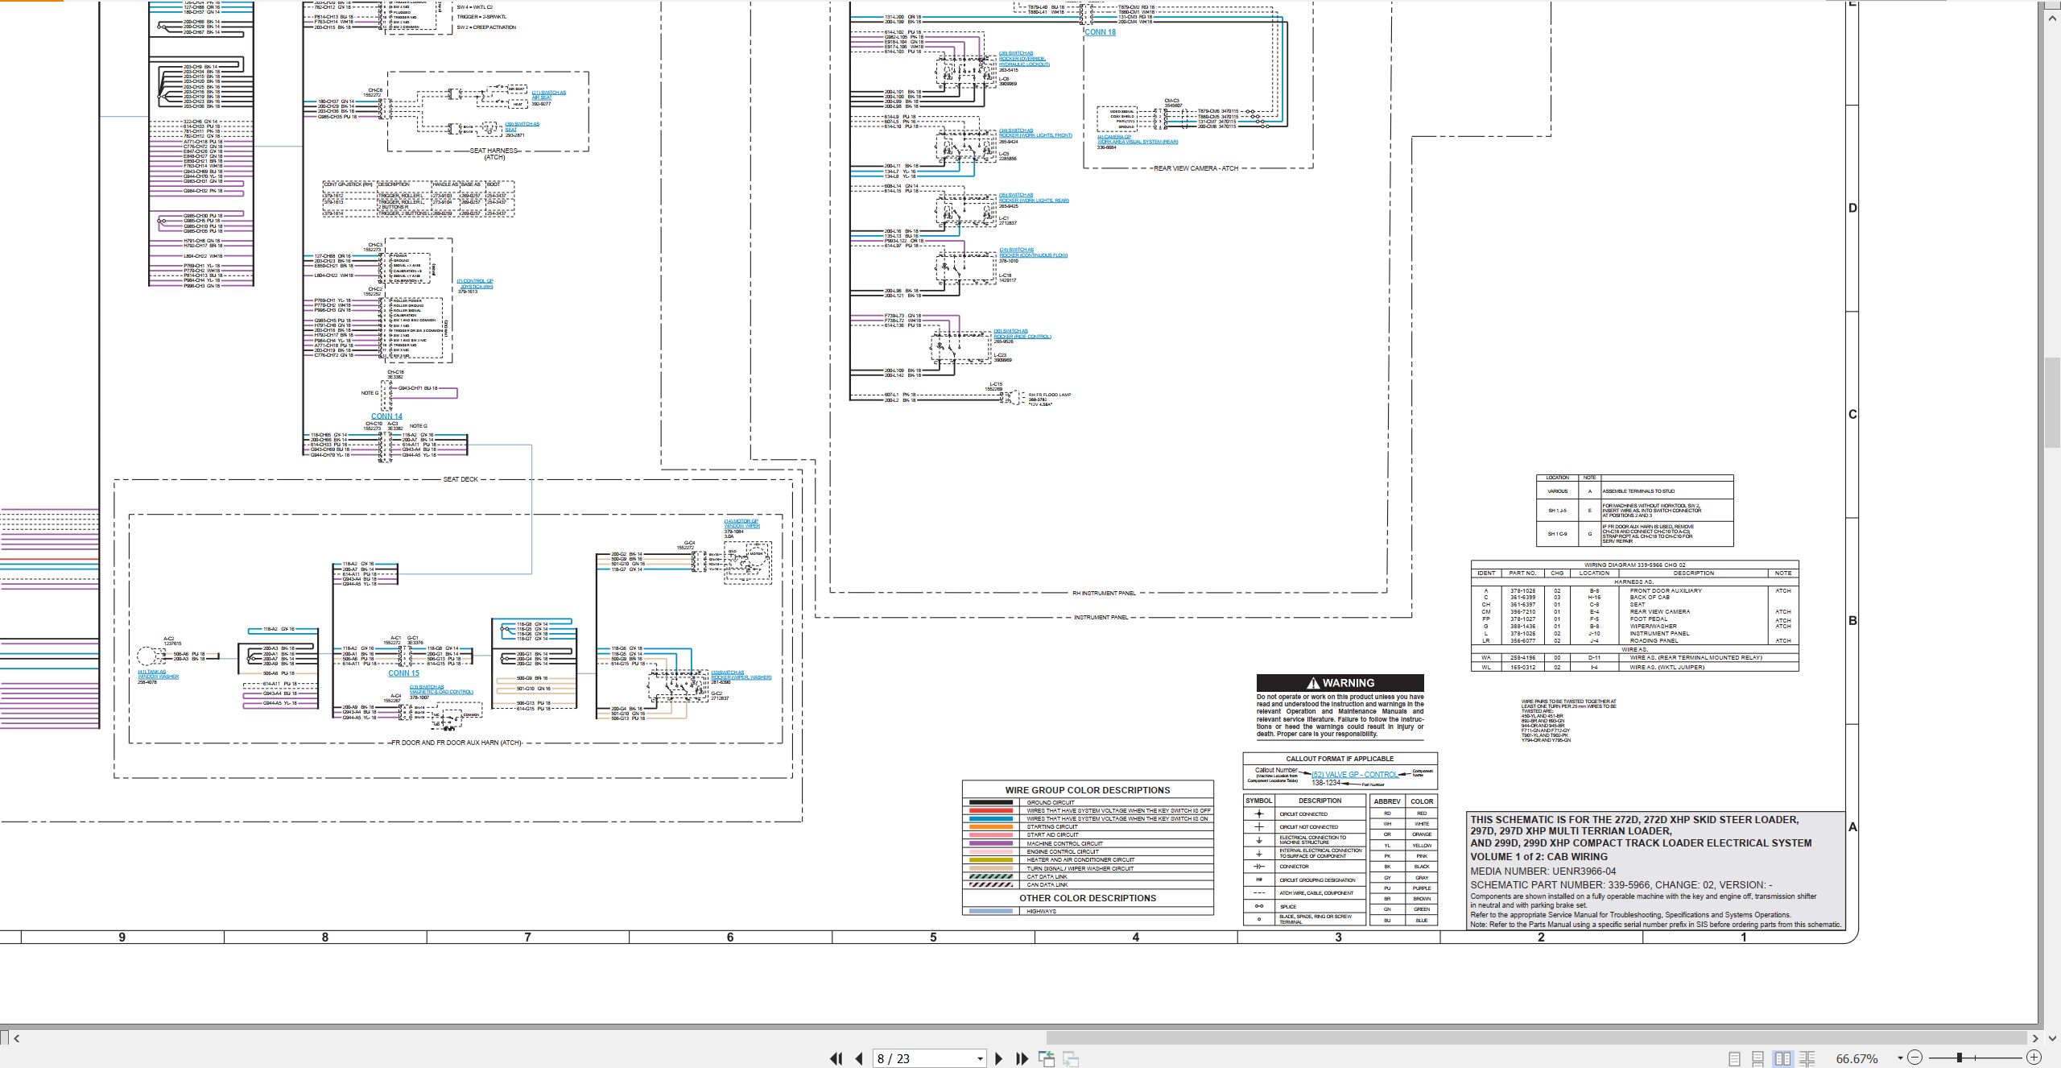Click the 'RH FR FLOOD LAMP' label
The height and width of the screenshot is (1068, 2061).
(1049, 395)
